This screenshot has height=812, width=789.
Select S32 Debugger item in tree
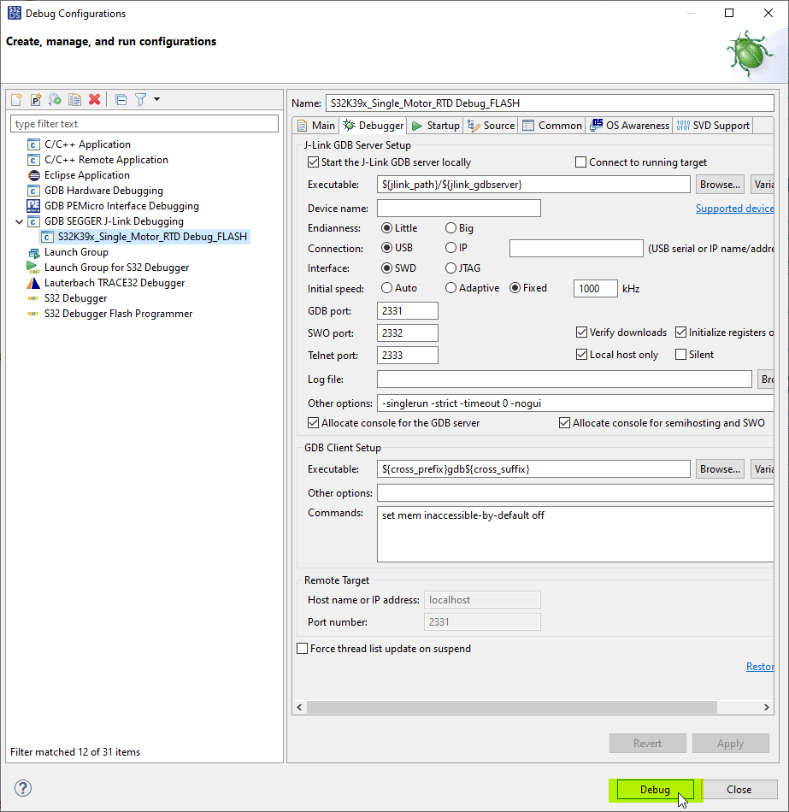[x=68, y=298]
